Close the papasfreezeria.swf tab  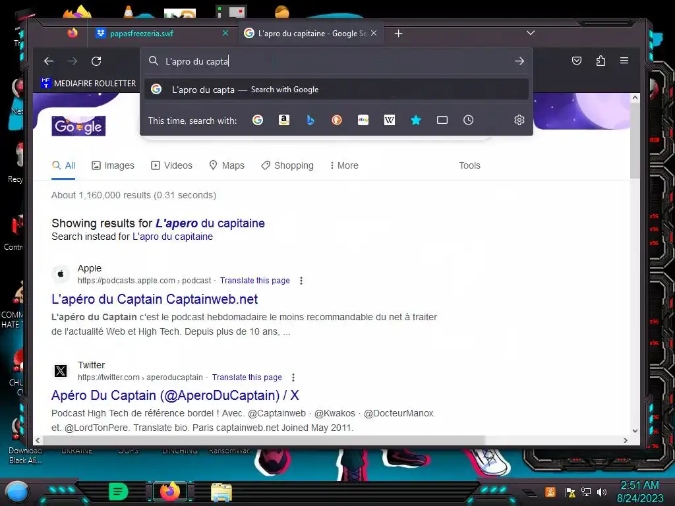point(225,33)
